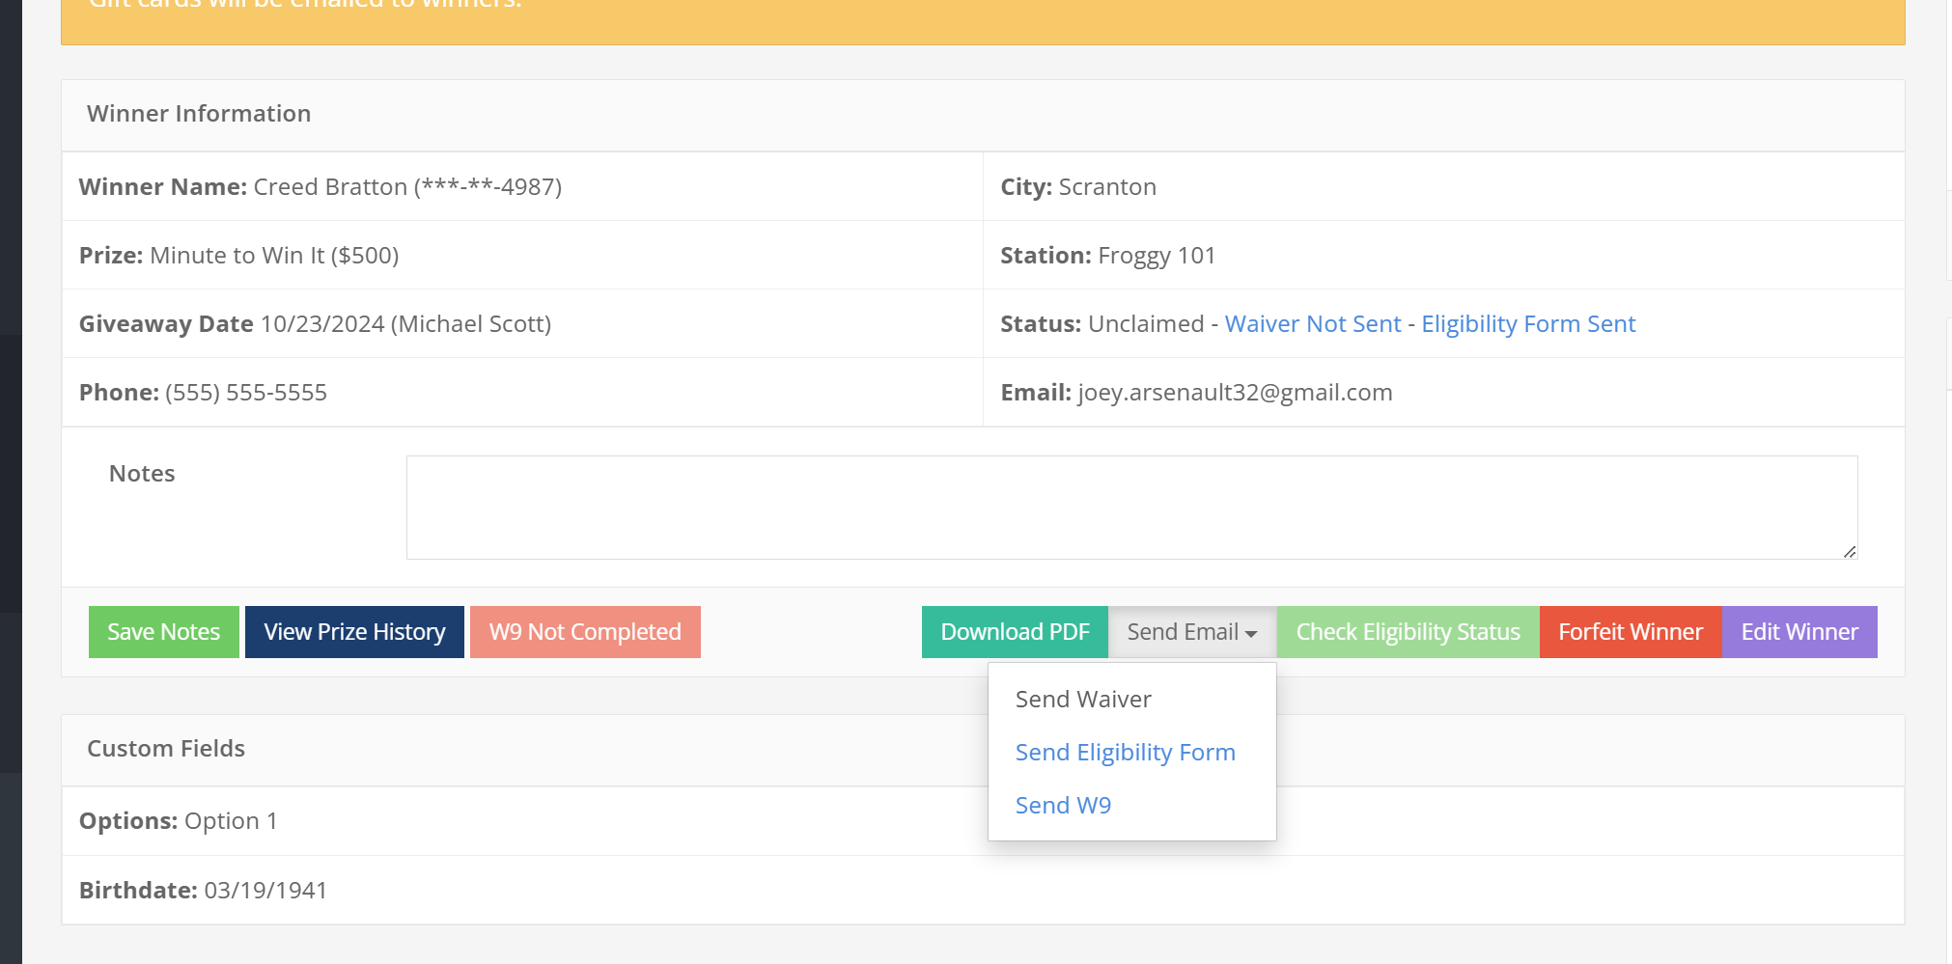Click the green Save Notes button
This screenshot has width=1952, height=964.
(x=163, y=632)
